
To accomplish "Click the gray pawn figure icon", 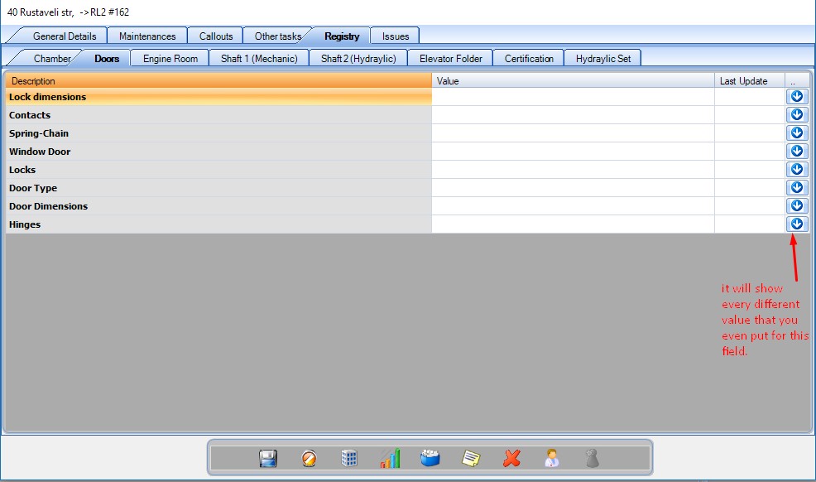I will click(x=592, y=458).
